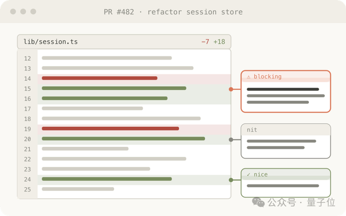Image resolution: width=346 pixels, height=216 pixels.
Task: Click the +18 additions count
Action: [x=219, y=41]
